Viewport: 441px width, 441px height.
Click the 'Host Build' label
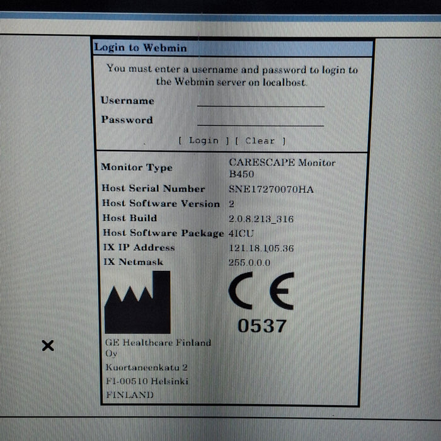(x=130, y=218)
